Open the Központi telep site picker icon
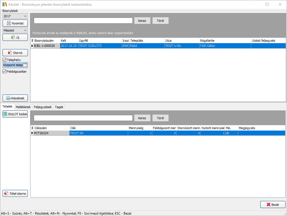 click(x=25, y=65)
